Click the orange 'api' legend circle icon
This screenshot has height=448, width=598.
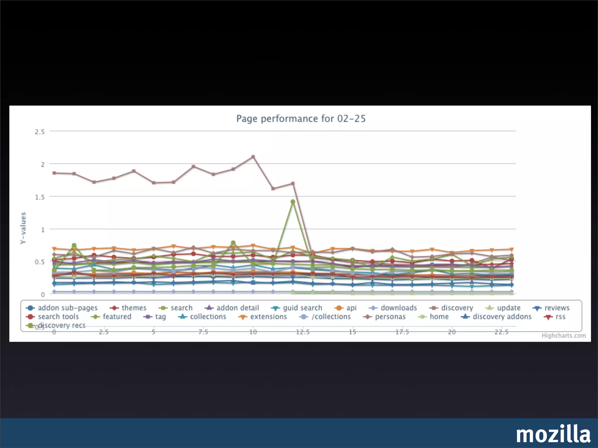tap(339, 308)
